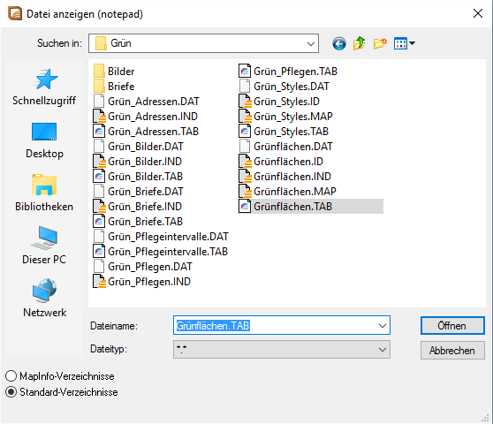Click the Öffnen button
Viewport: 493px width, 424px height.
(x=452, y=326)
